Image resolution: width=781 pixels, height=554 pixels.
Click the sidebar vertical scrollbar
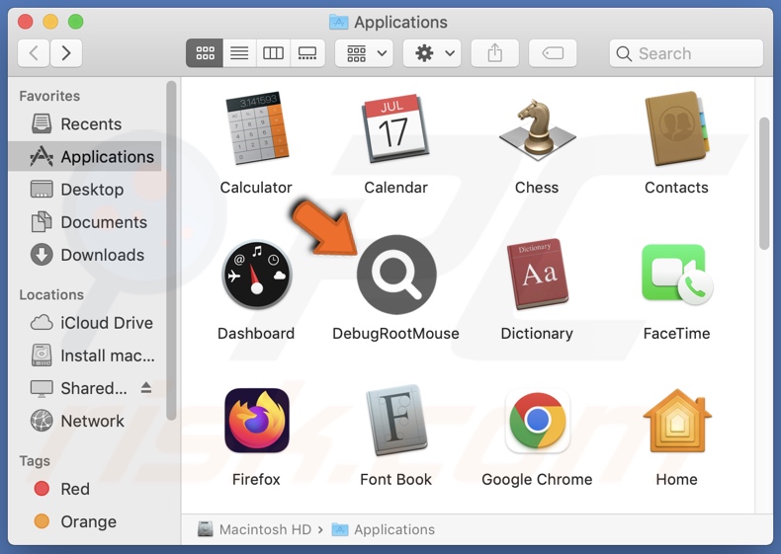point(171,251)
